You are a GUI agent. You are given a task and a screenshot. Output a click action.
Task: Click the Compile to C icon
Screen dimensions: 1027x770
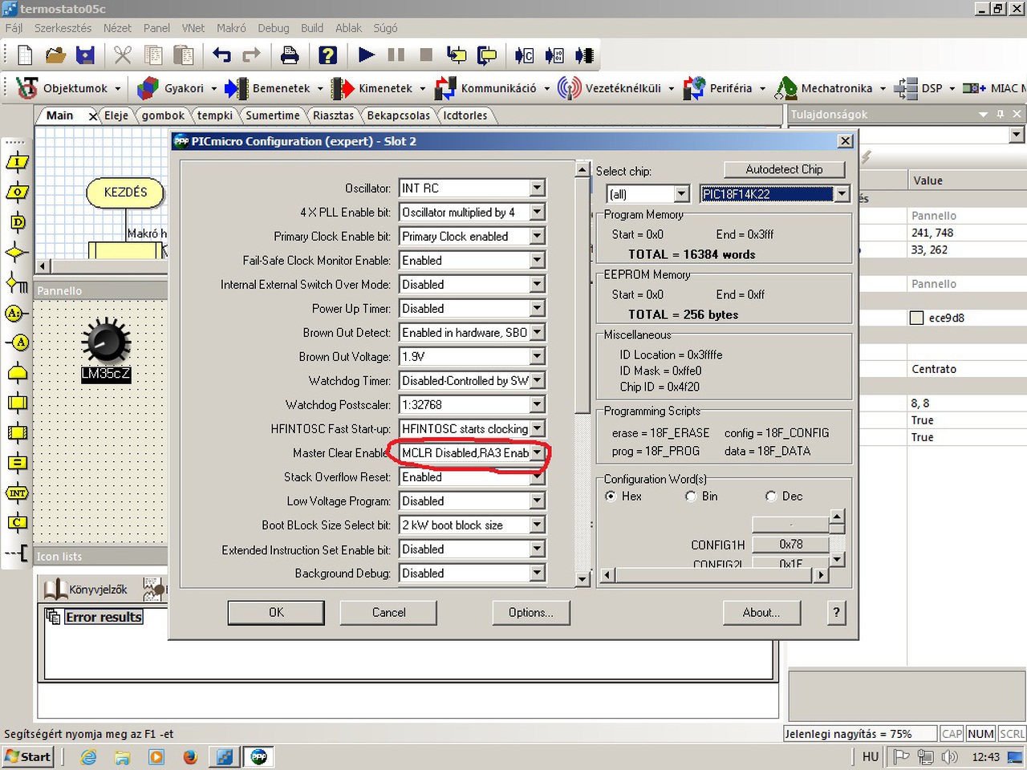click(x=524, y=55)
